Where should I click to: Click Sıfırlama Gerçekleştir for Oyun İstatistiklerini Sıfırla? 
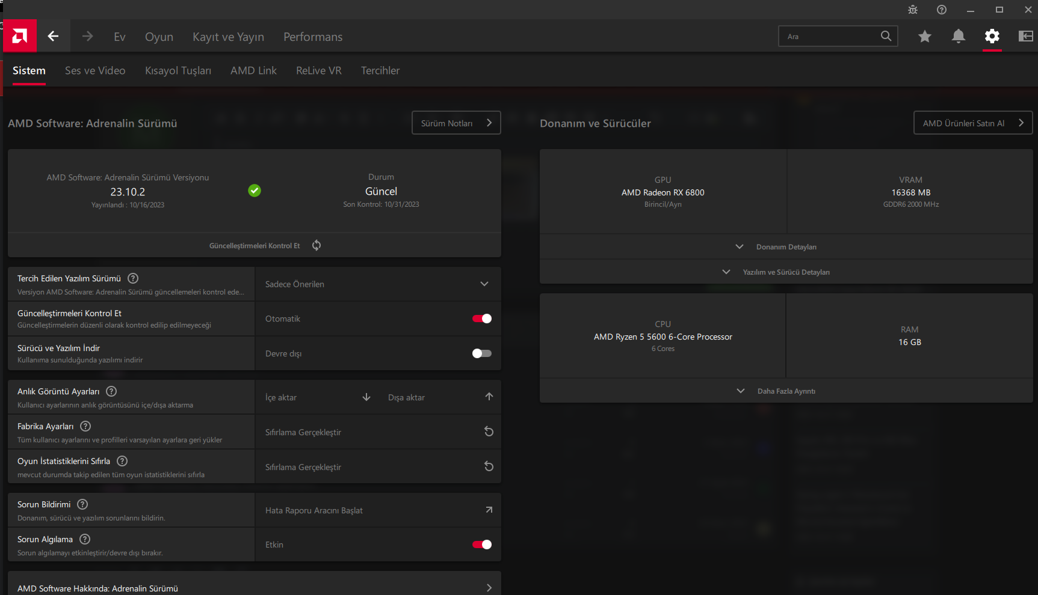[x=303, y=467]
